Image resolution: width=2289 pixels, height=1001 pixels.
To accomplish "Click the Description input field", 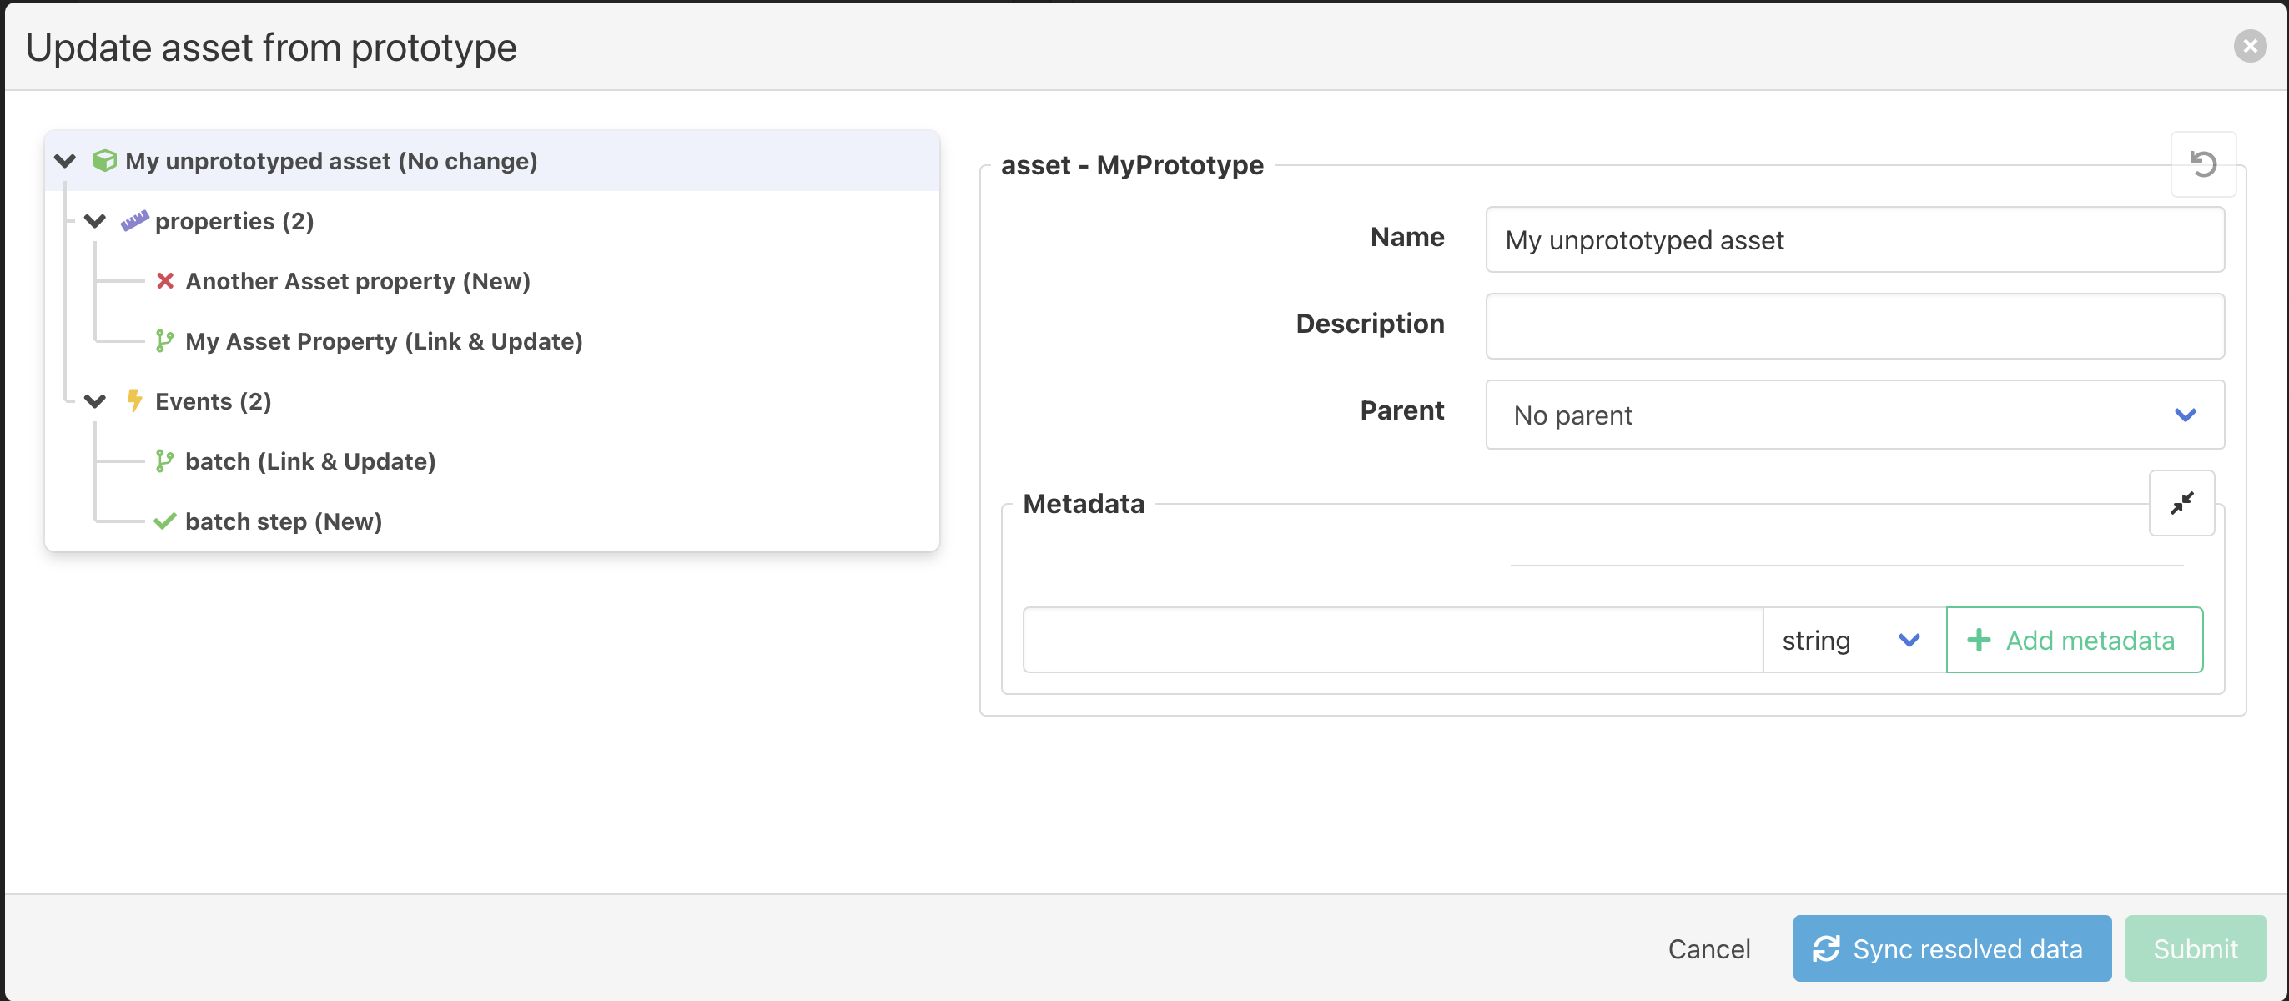I will [1853, 325].
